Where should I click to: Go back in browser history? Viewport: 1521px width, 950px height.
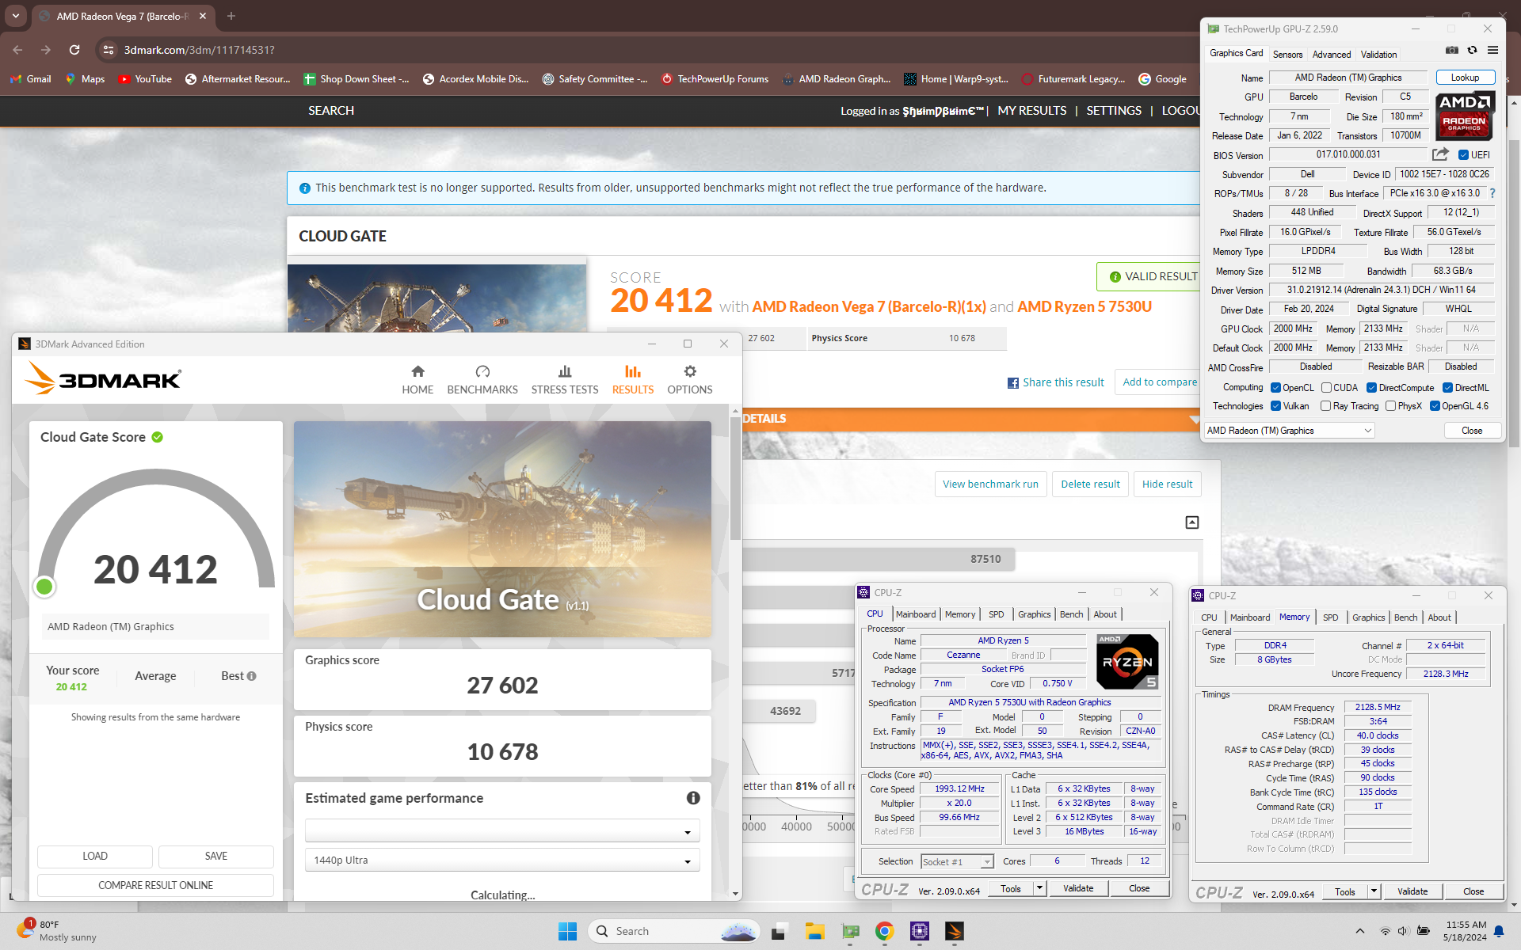coord(17,50)
